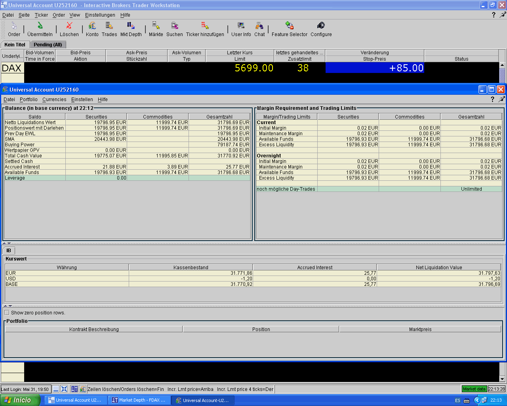Click the Kontrakt Beschreibung column header
The image size is (507, 406).
pos(94,329)
